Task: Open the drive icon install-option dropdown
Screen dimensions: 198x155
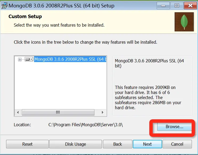Action: coord(29,59)
